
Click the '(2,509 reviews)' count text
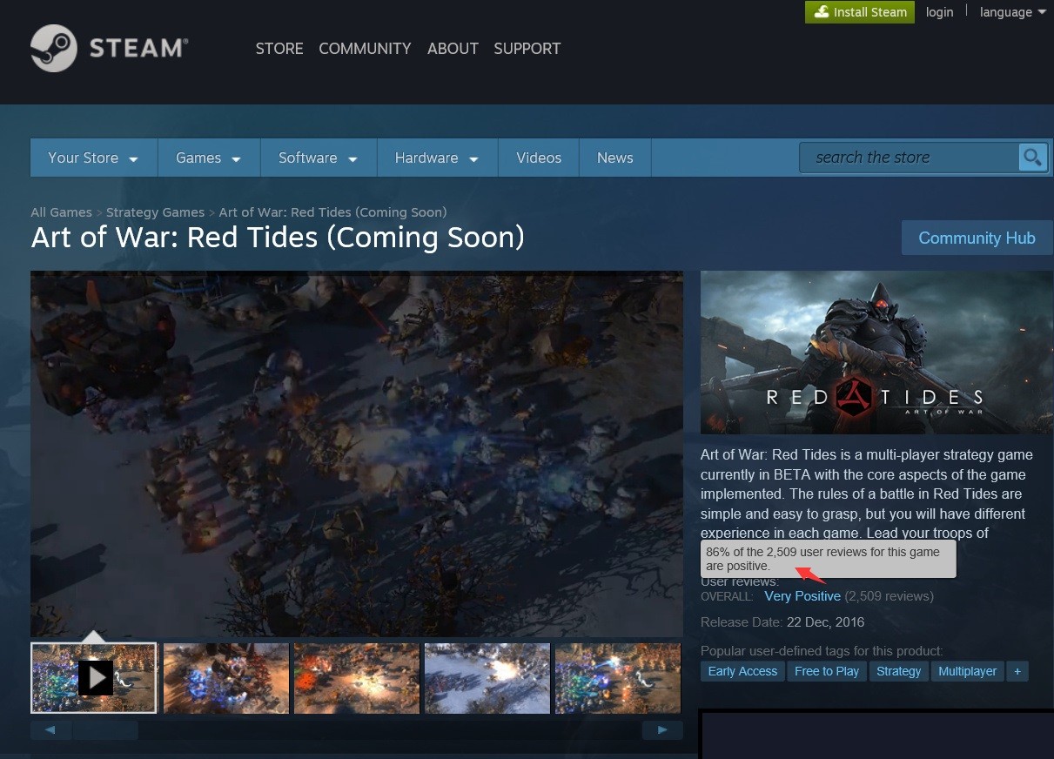coord(890,596)
